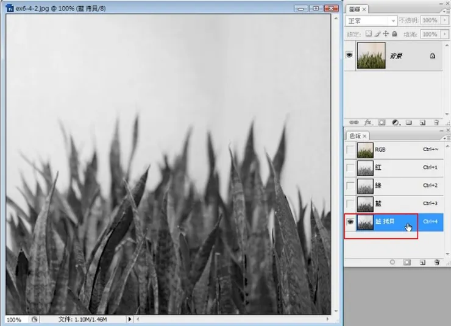Create new adjustment layer icon
The width and height of the screenshot is (451, 326).
click(395, 122)
